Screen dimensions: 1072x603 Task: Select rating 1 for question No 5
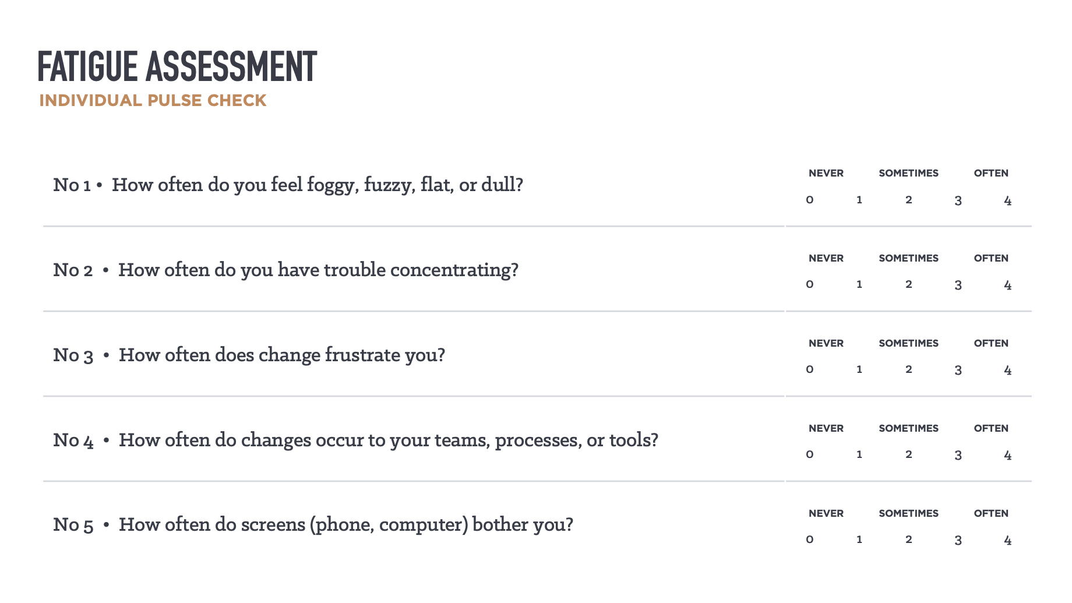859,539
